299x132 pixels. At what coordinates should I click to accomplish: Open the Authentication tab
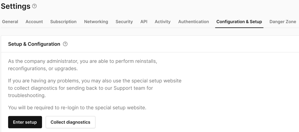click(x=193, y=22)
